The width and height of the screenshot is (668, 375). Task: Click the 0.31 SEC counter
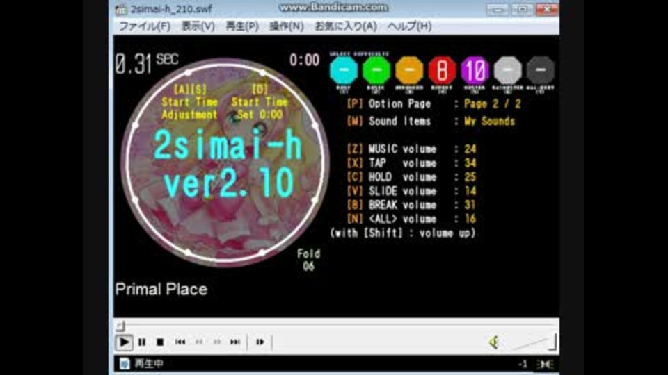[x=147, y=64]
